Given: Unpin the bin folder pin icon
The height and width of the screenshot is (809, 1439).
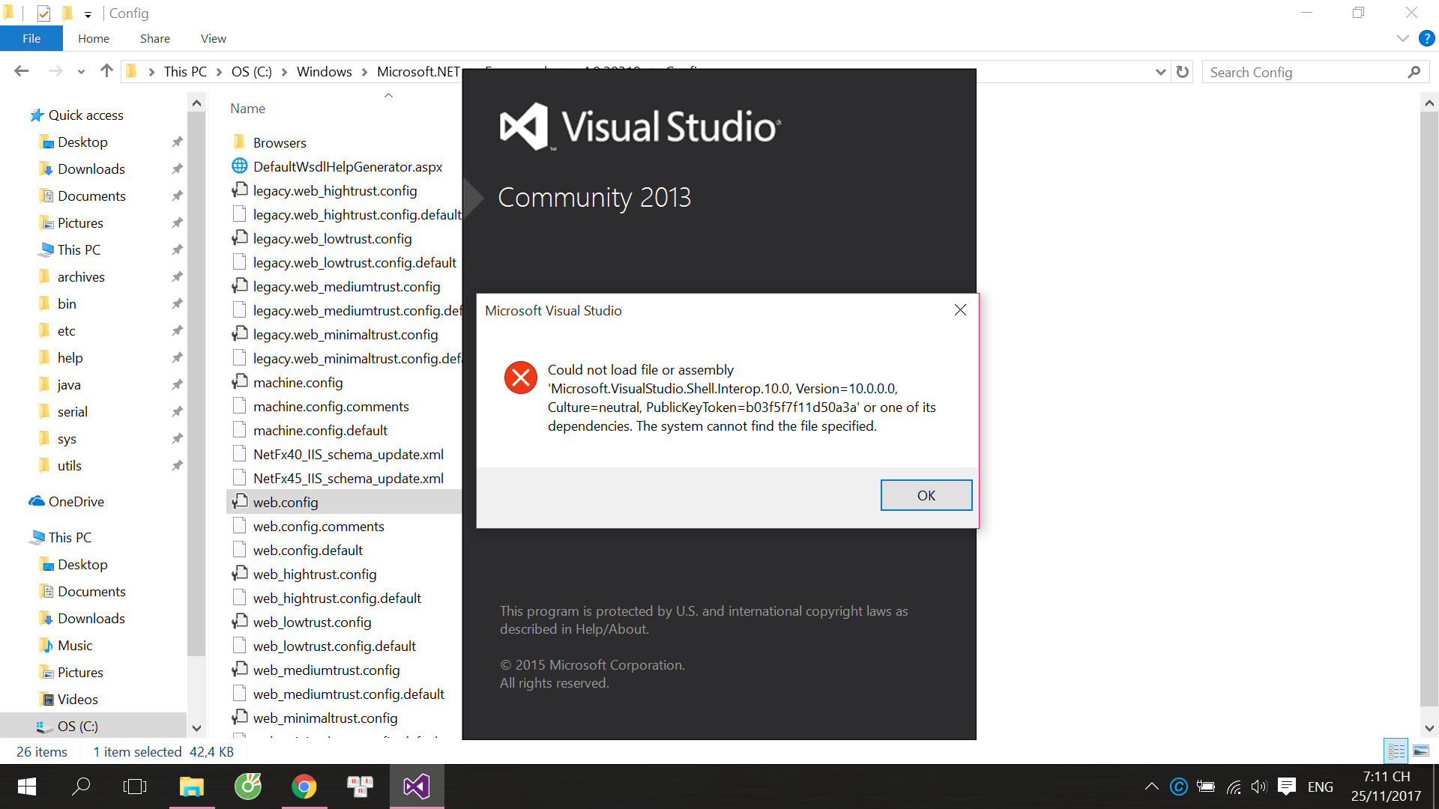Looking at the screenshot, I should point(177,303).
